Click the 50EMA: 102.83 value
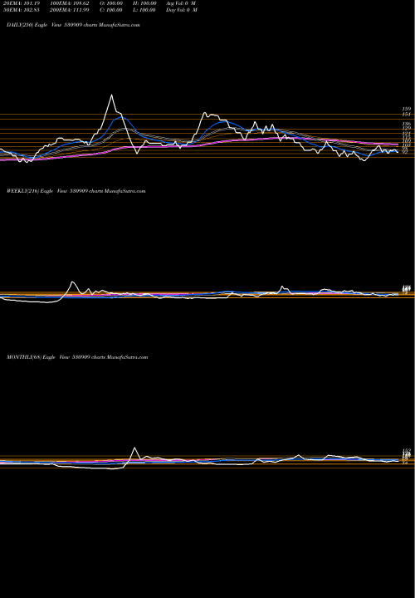 (22, 10)
